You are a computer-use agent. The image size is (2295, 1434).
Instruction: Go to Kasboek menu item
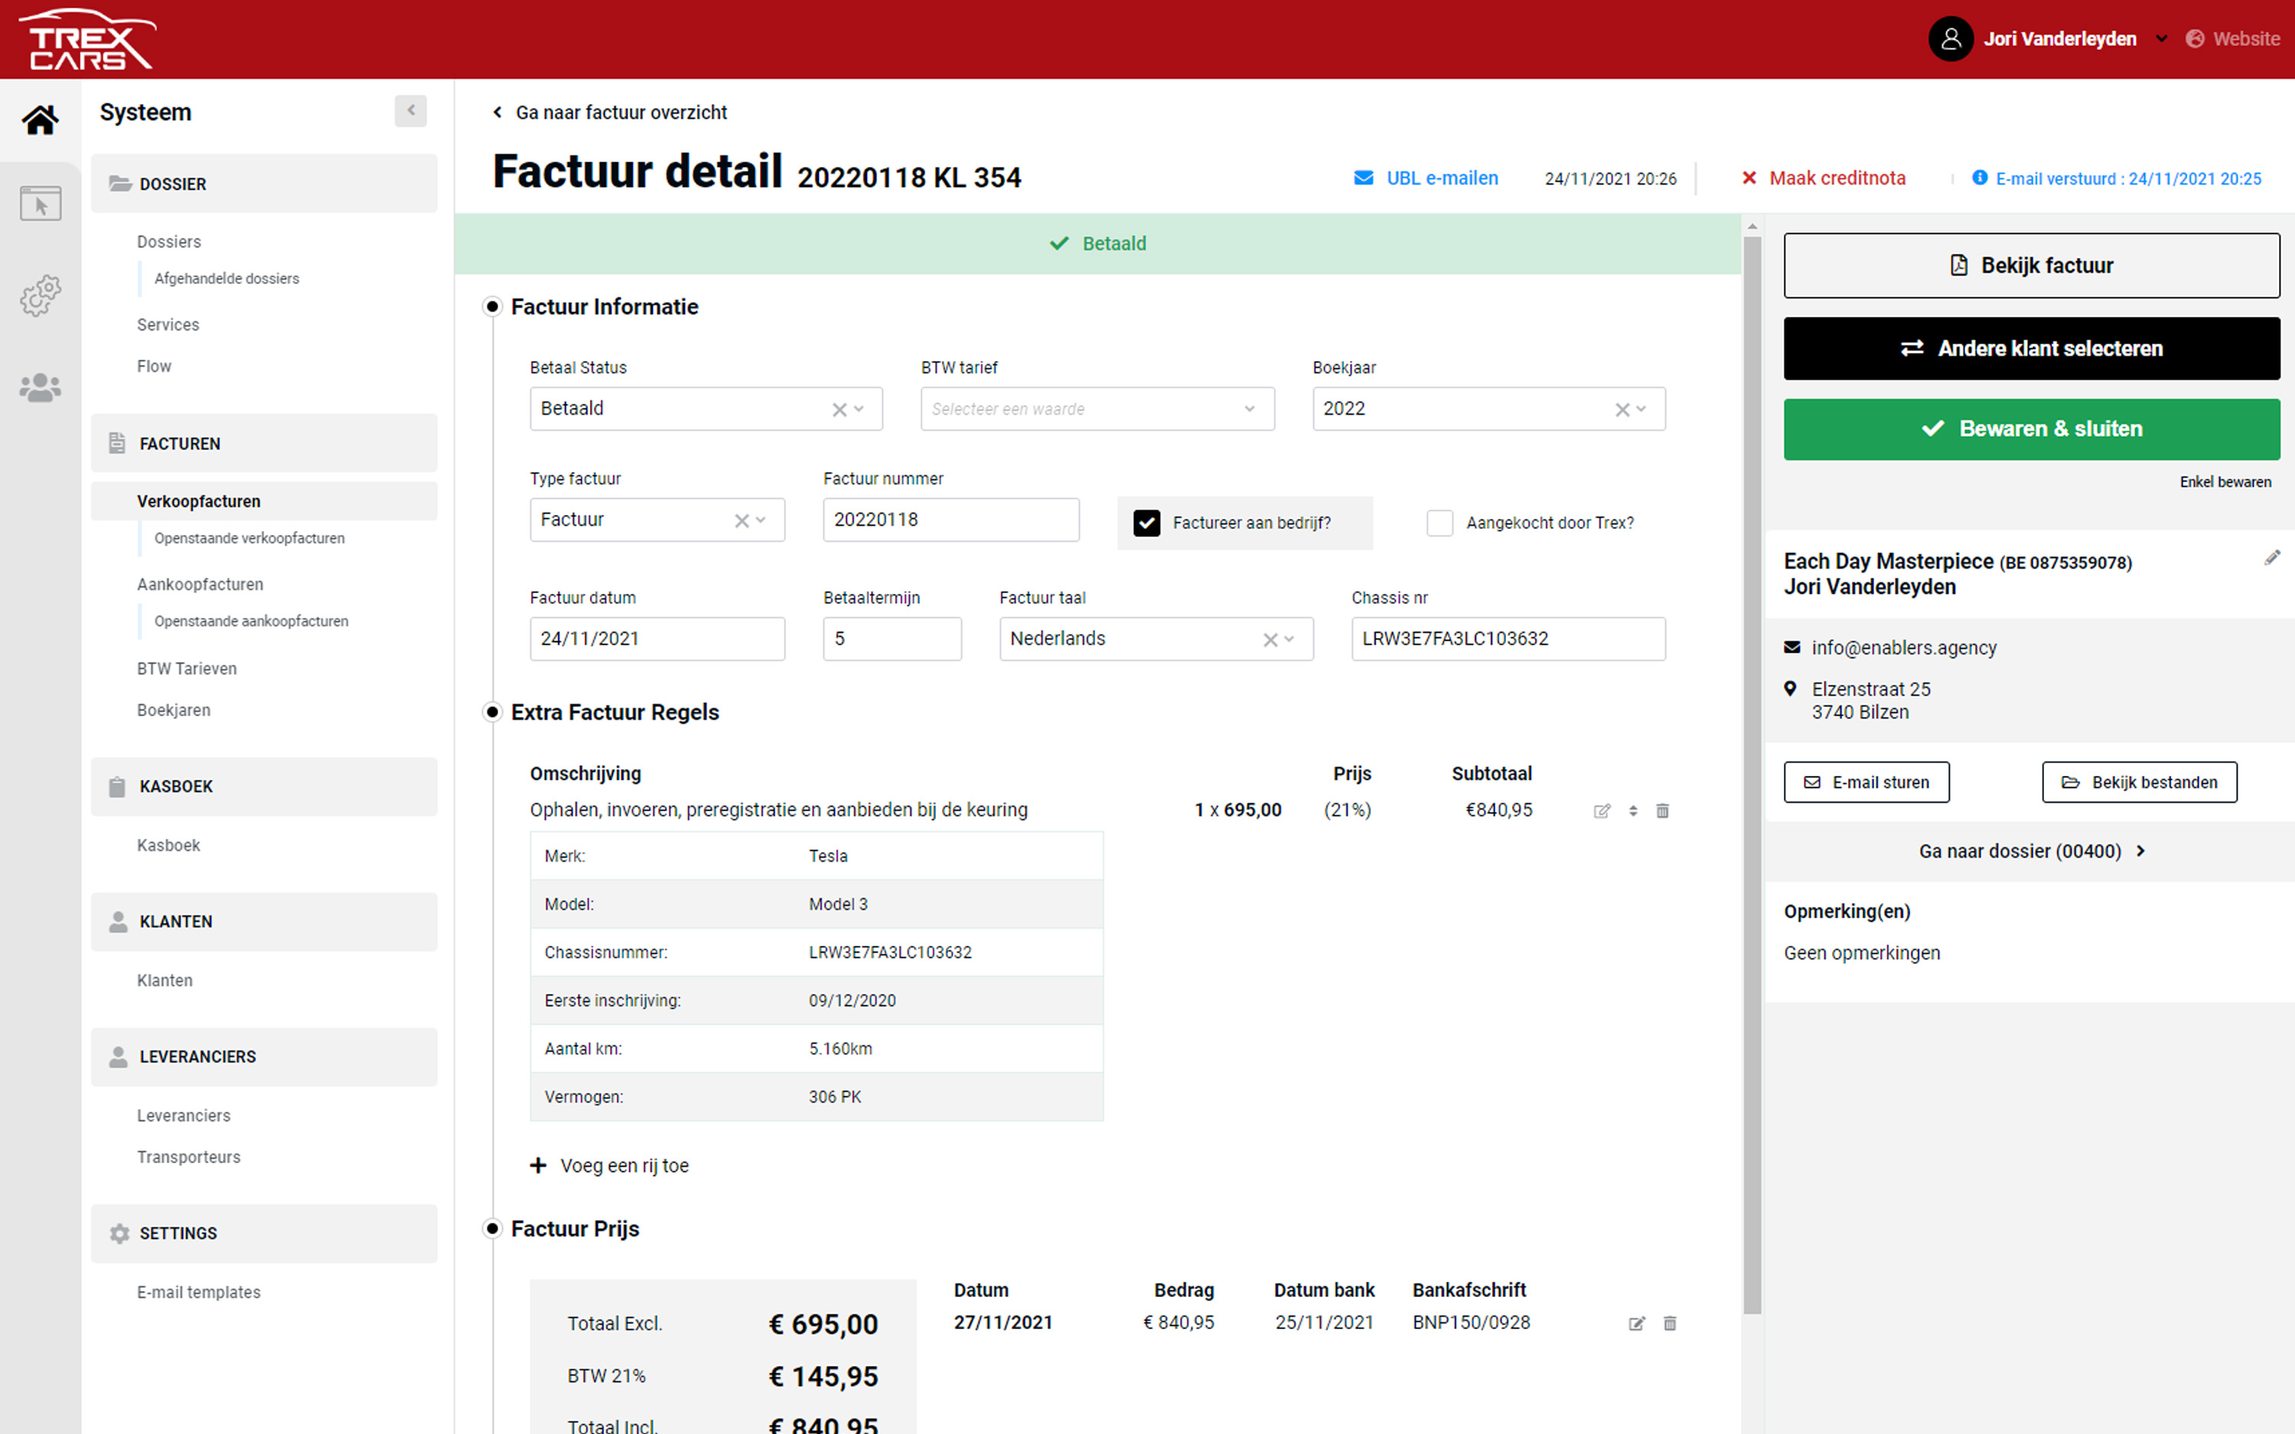168,845
